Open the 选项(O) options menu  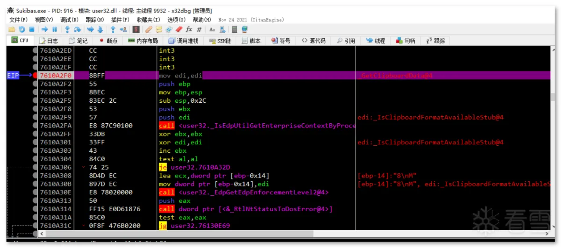tap(176, 20)
